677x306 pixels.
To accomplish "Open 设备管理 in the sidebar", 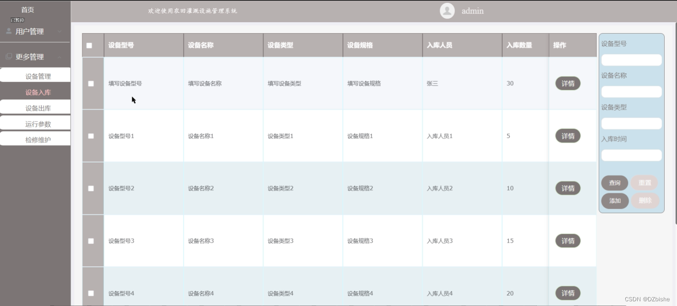I will [x=35, y=76].
